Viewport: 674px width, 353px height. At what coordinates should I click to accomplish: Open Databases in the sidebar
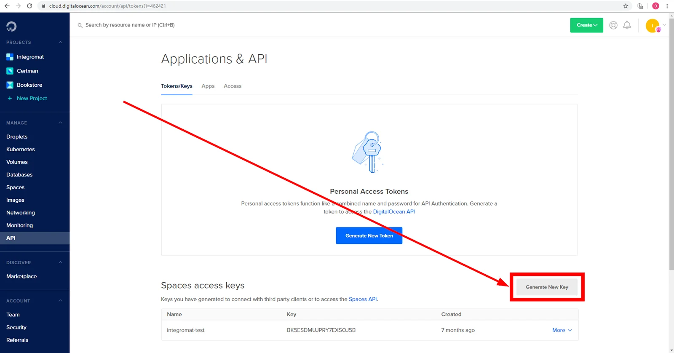coord(19,174)
